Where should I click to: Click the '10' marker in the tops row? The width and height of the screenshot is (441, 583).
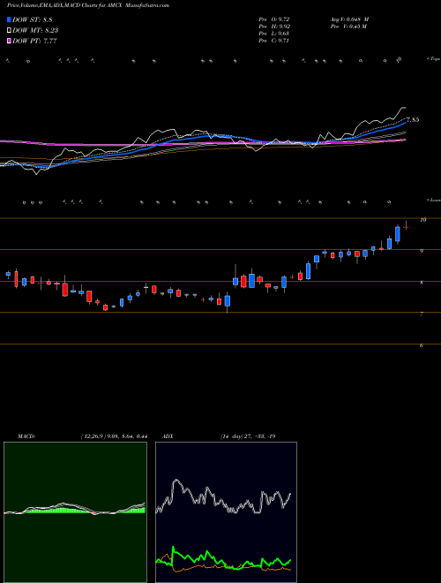399,59
